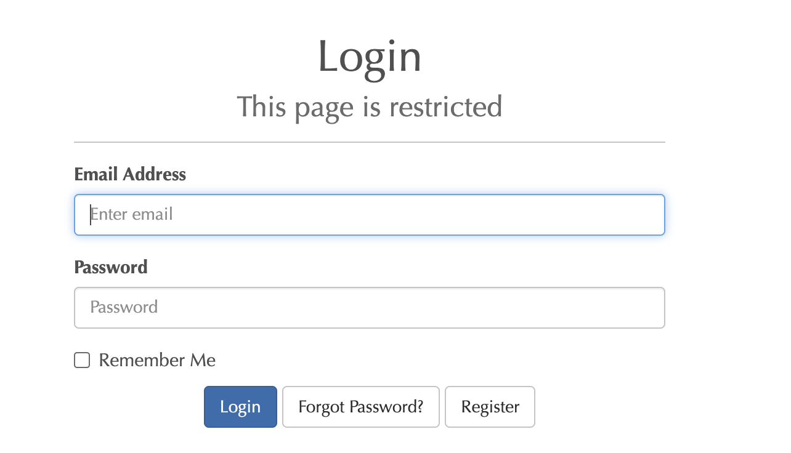
Task: Click the "Remember Me" label text
Action: coord(157,360)
